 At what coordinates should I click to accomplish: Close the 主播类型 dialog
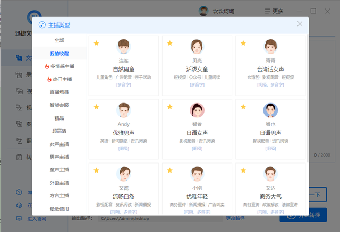(x=300, y=24)
